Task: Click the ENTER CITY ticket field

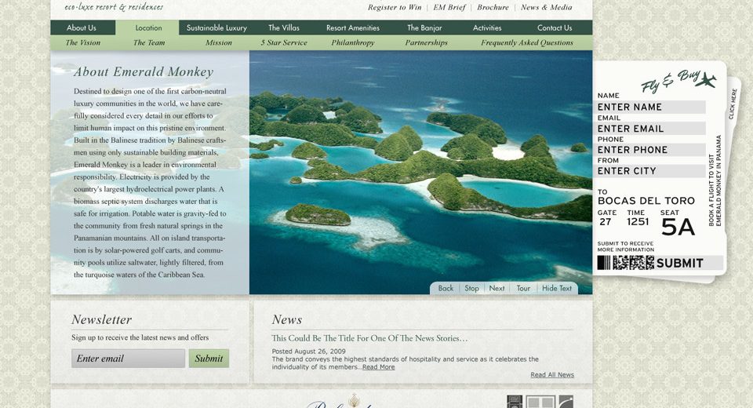Action: pyautogui.click(x=650, y=170)
